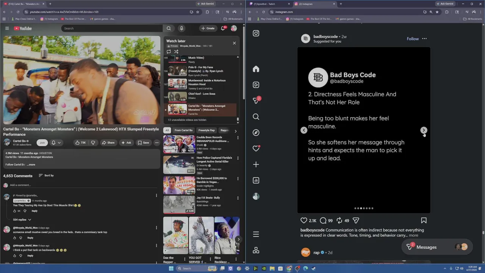Open Instagram profile avatar in sidebar
The width and height of the screenshot is (485, 273).
tap(256, 196)
